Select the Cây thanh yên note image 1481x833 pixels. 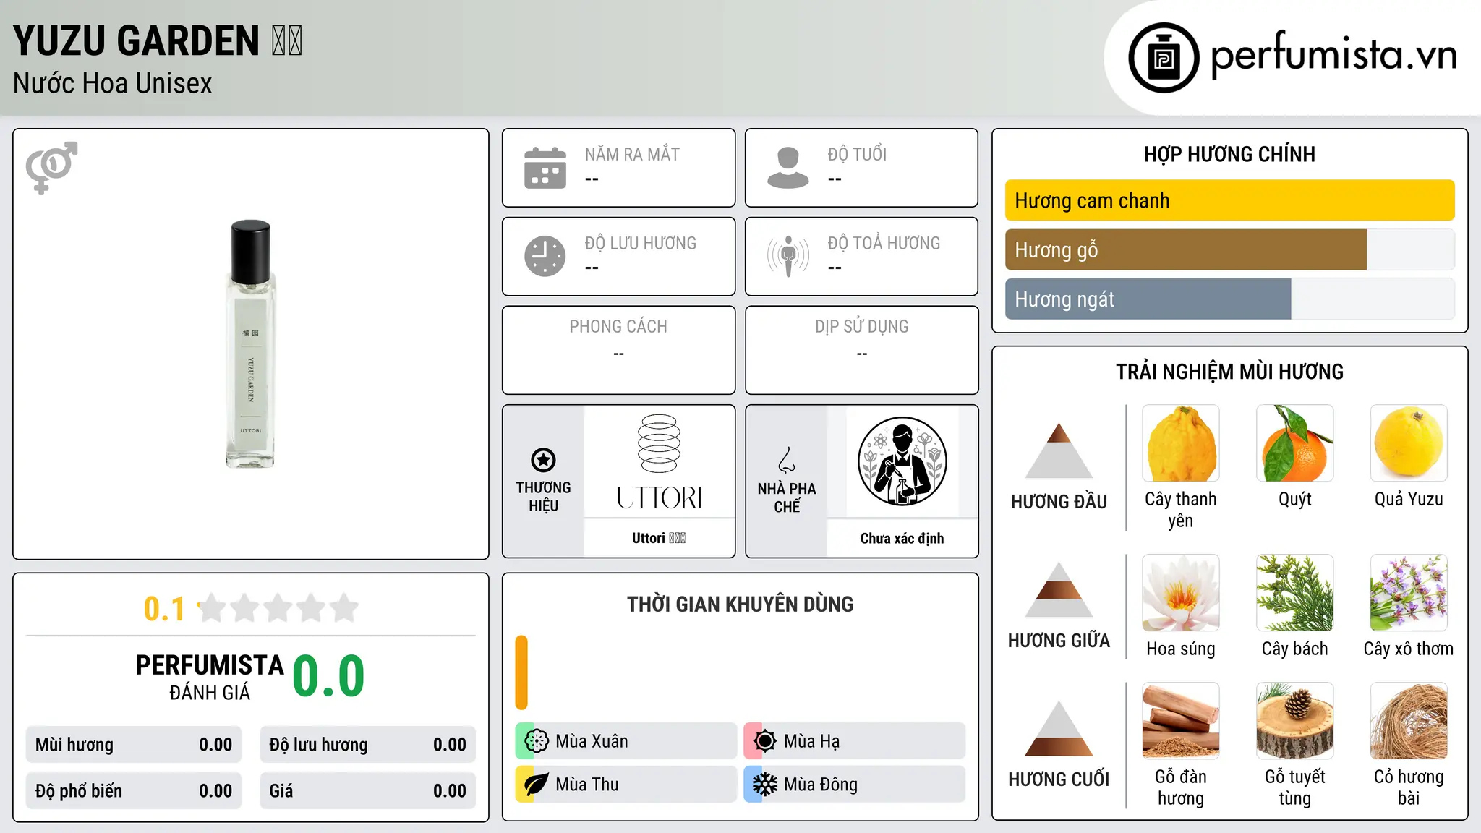1181,443
